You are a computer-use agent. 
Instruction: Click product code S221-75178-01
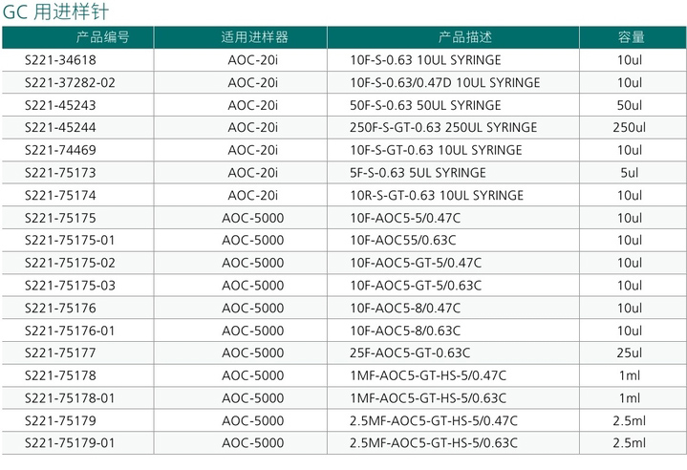pyautogui.click(x=70, y=398)
